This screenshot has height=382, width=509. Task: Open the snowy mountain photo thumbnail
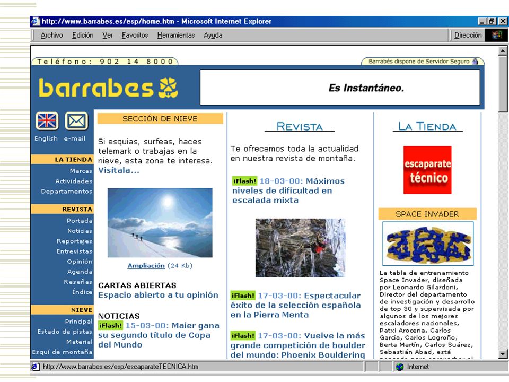(x=160, y=222)
